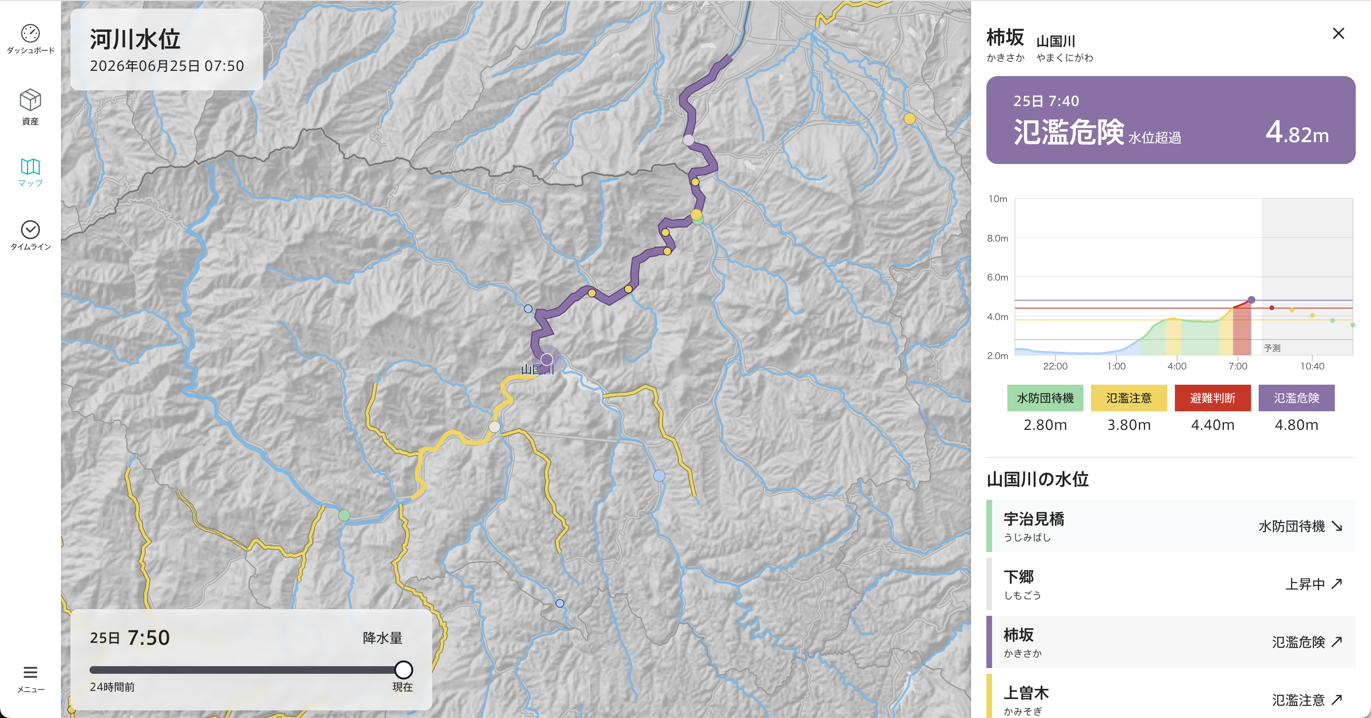Toggle the 降水量 rainfall layer
This screenshot has width=1371, height=718.
383,638
